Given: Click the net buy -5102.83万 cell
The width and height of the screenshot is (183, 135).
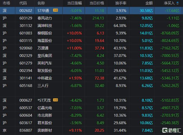Looking at the screenshot, I should coord(170,100).
